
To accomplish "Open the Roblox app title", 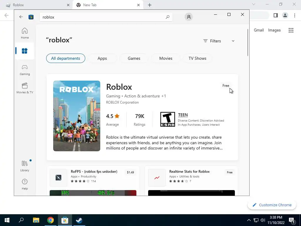I will point(119,87).
